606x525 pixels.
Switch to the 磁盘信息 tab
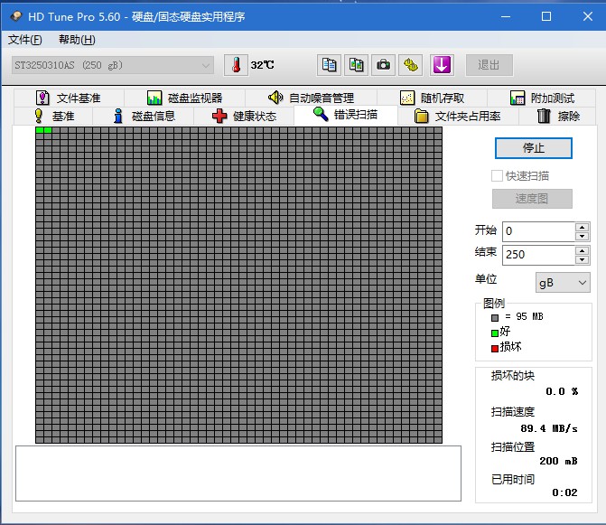[143, 116]
